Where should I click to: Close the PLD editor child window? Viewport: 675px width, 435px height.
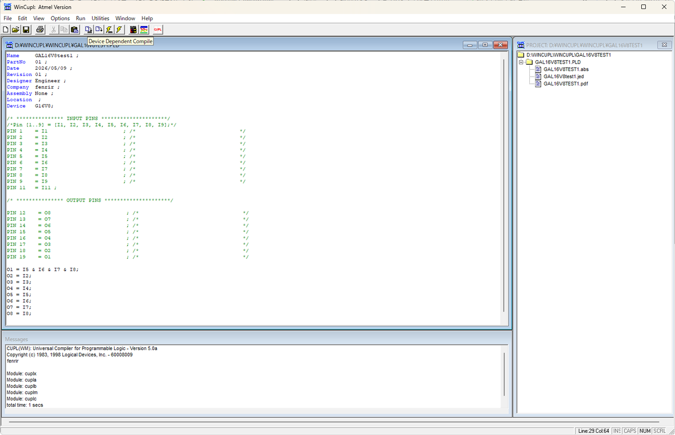pyautogui.click(x=499, y=45)
